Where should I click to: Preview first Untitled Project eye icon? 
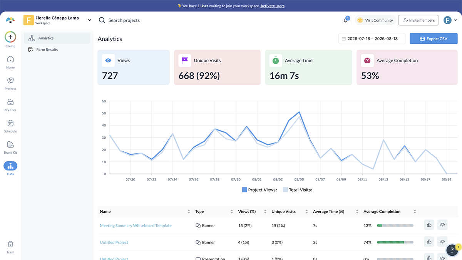[442, 242]
